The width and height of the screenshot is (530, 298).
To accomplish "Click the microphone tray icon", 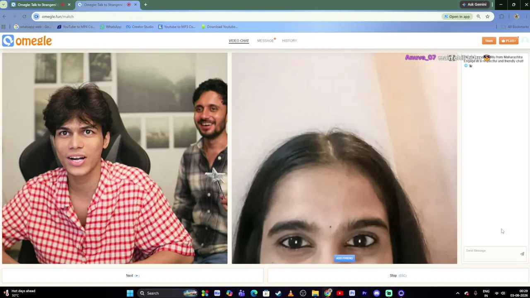I will pyautogui.click(x=475, y=293).
